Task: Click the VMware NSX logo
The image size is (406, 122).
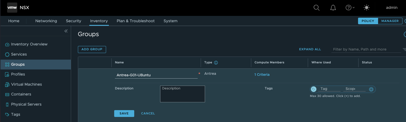Action: click(x=12, y=8)
